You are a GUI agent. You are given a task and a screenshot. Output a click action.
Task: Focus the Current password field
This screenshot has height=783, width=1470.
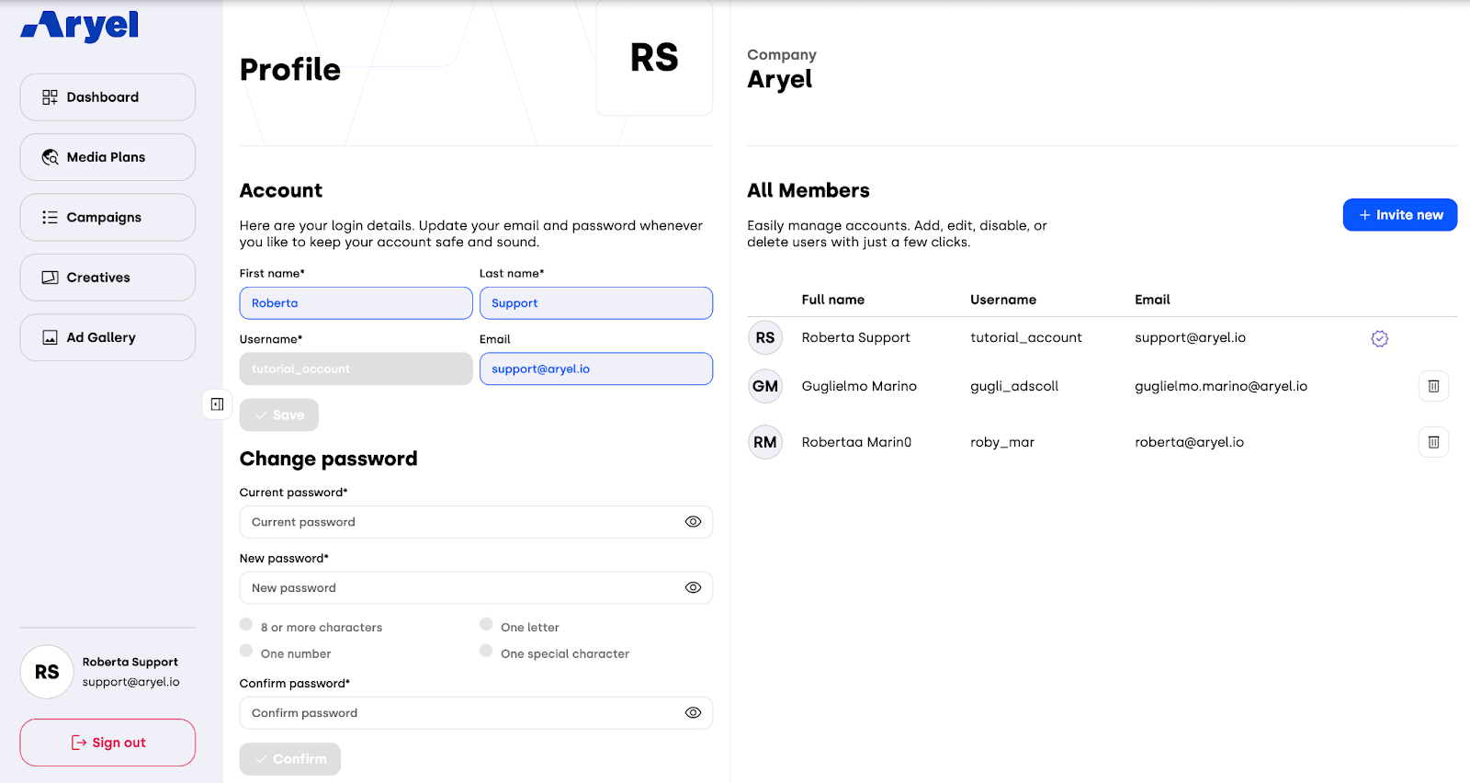click(476, 522)
